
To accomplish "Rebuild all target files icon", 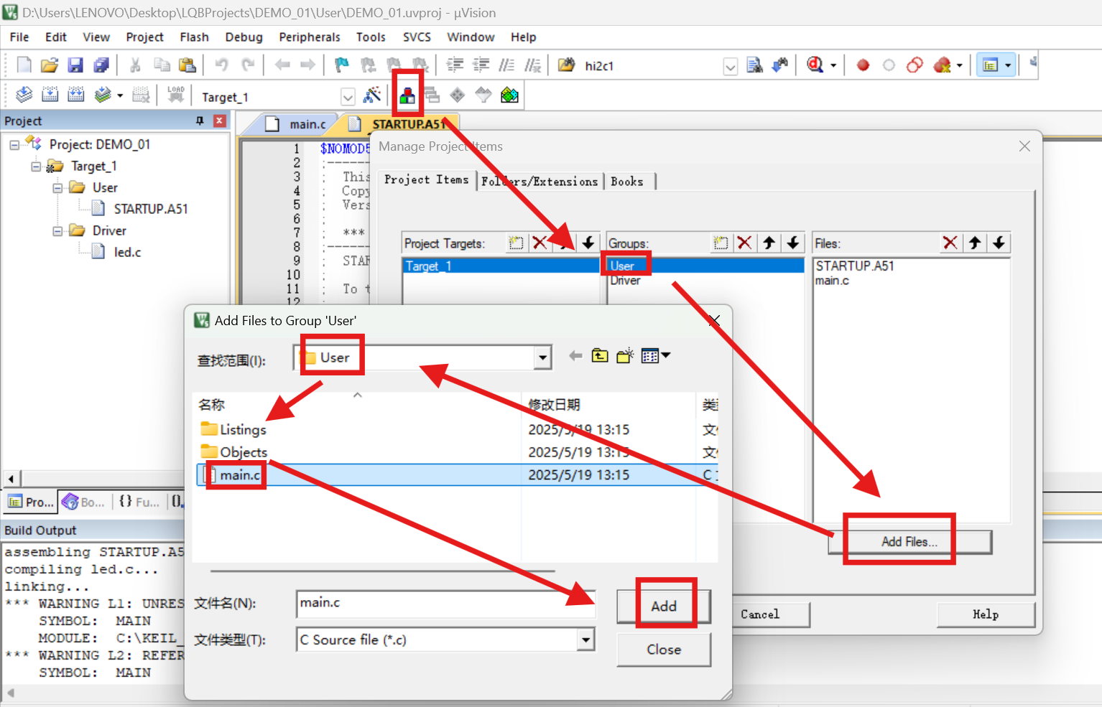I will click(x=75, y=95).
